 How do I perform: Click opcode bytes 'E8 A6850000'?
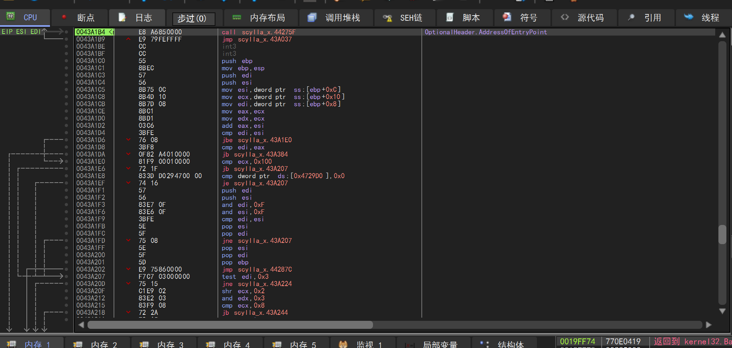coord(160,32)
